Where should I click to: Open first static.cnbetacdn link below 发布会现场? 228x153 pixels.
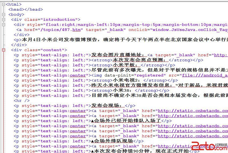pos(193,111)
